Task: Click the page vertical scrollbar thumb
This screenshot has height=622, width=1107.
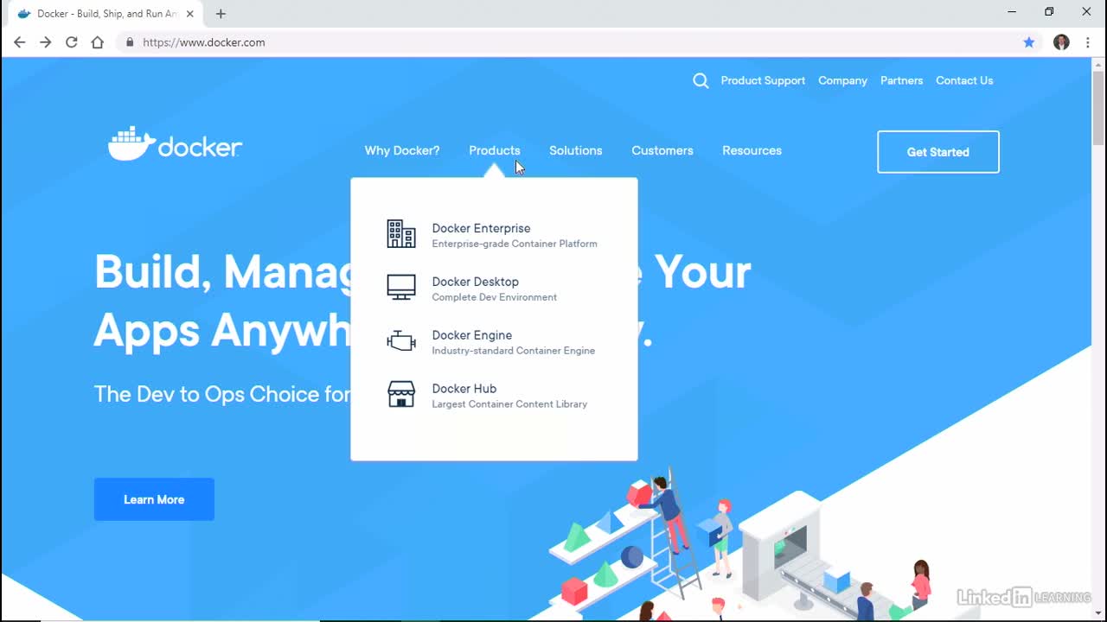Action: tap(1099, 108)
